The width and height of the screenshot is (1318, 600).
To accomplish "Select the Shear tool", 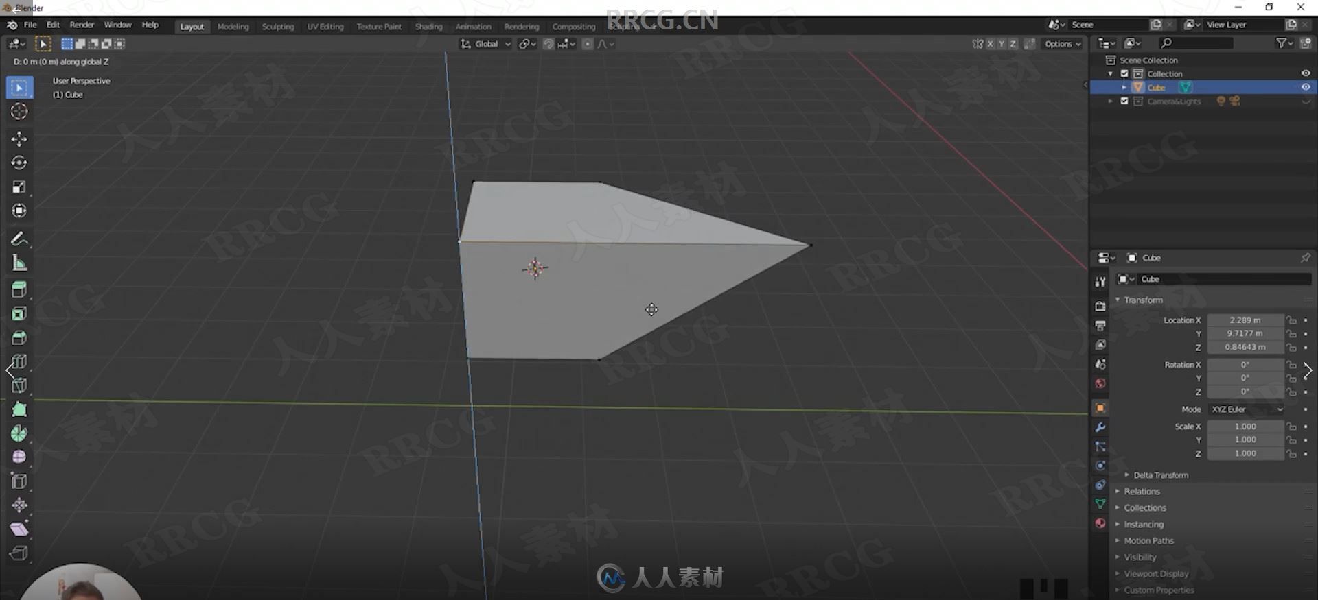I will pos(19,529).
